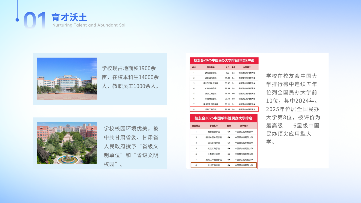Click the campus main building photo
Viewport: 361px width, 203px height.
point(67,79)
